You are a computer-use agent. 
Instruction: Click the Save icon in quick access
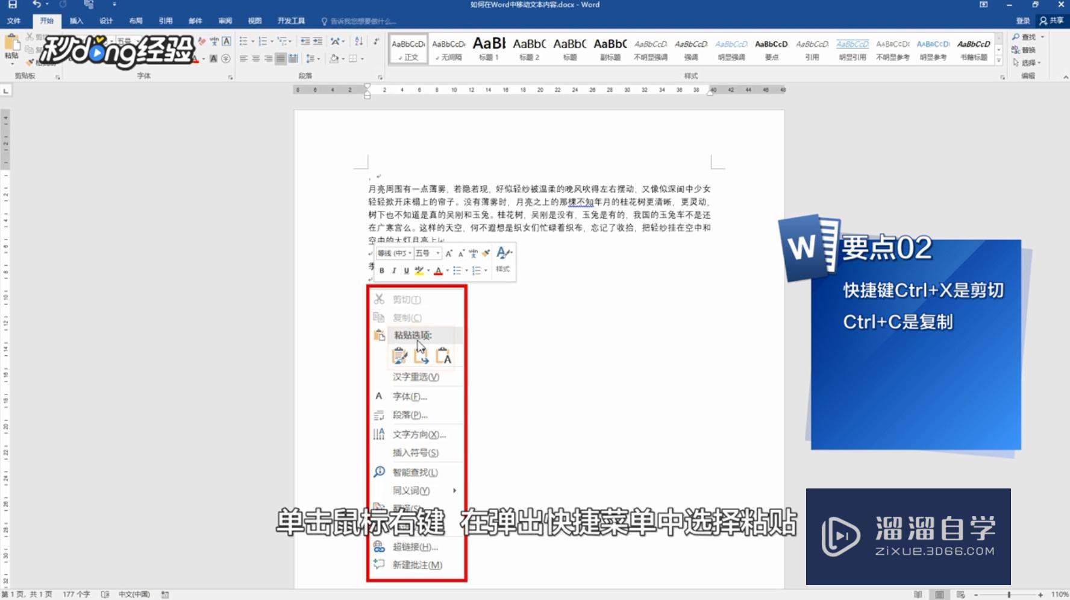point(12,4)
